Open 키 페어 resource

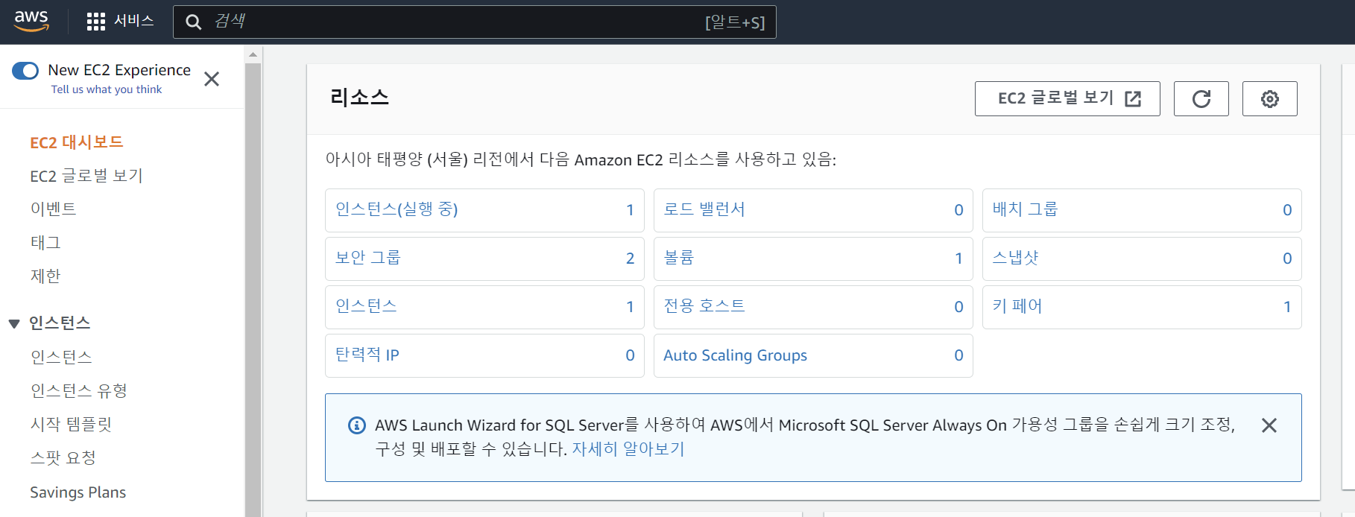point(1017,306)
